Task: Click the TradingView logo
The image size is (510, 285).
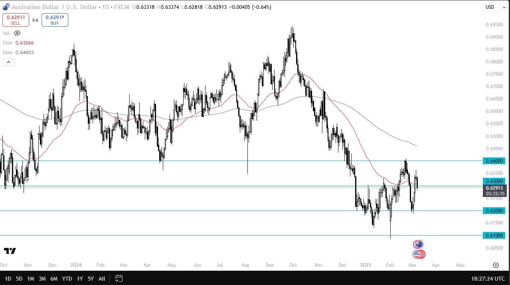Action: (10, 251)
